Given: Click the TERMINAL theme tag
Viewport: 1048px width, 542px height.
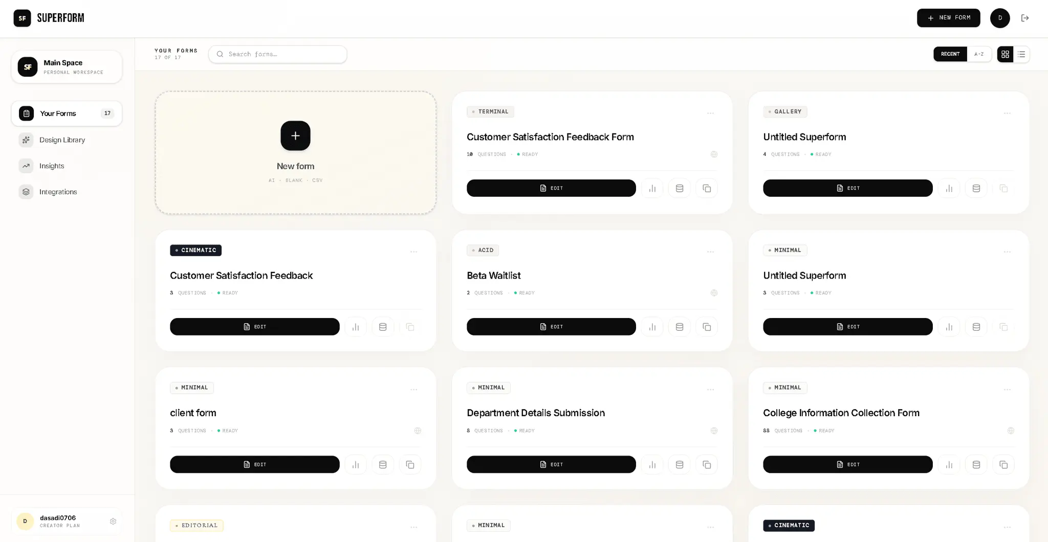Looking at the screenshot, I should tap(490, 111).
